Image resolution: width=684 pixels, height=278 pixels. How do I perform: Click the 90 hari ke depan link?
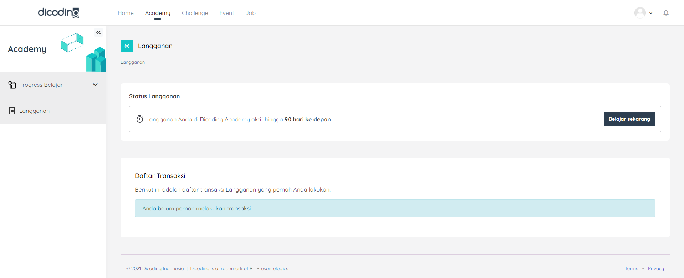tap(308, 120)
